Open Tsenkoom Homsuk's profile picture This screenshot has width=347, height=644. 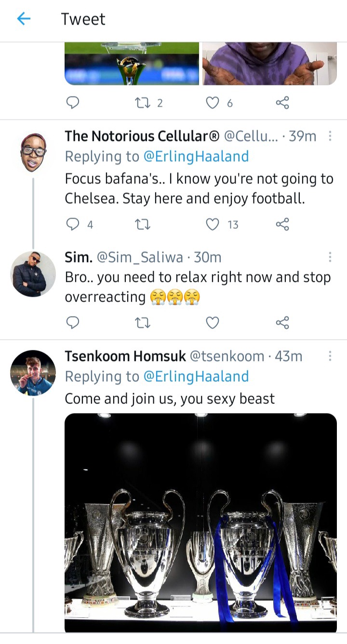33,372
